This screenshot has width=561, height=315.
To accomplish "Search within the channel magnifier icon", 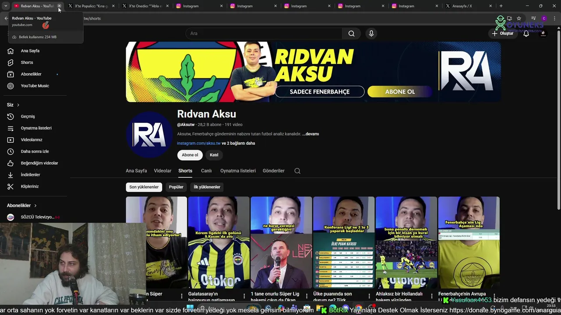I will click(297, 171).
